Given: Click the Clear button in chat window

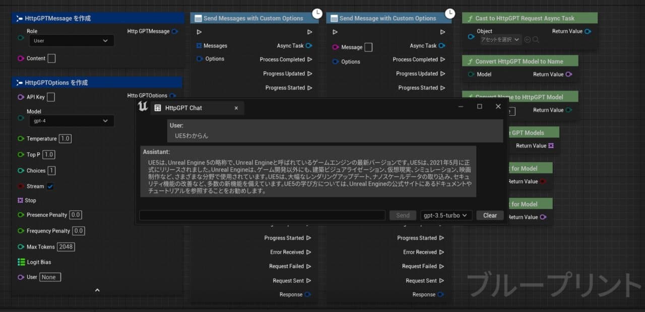Looking at the screenshot, I should pos(490,215).
